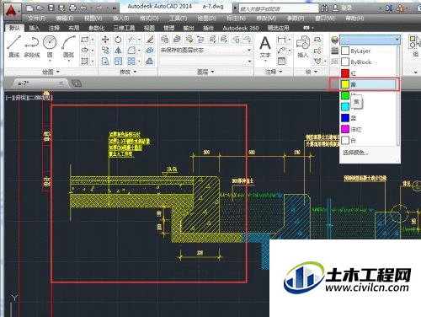Open the Circle tool options arrow

[50, 61]
